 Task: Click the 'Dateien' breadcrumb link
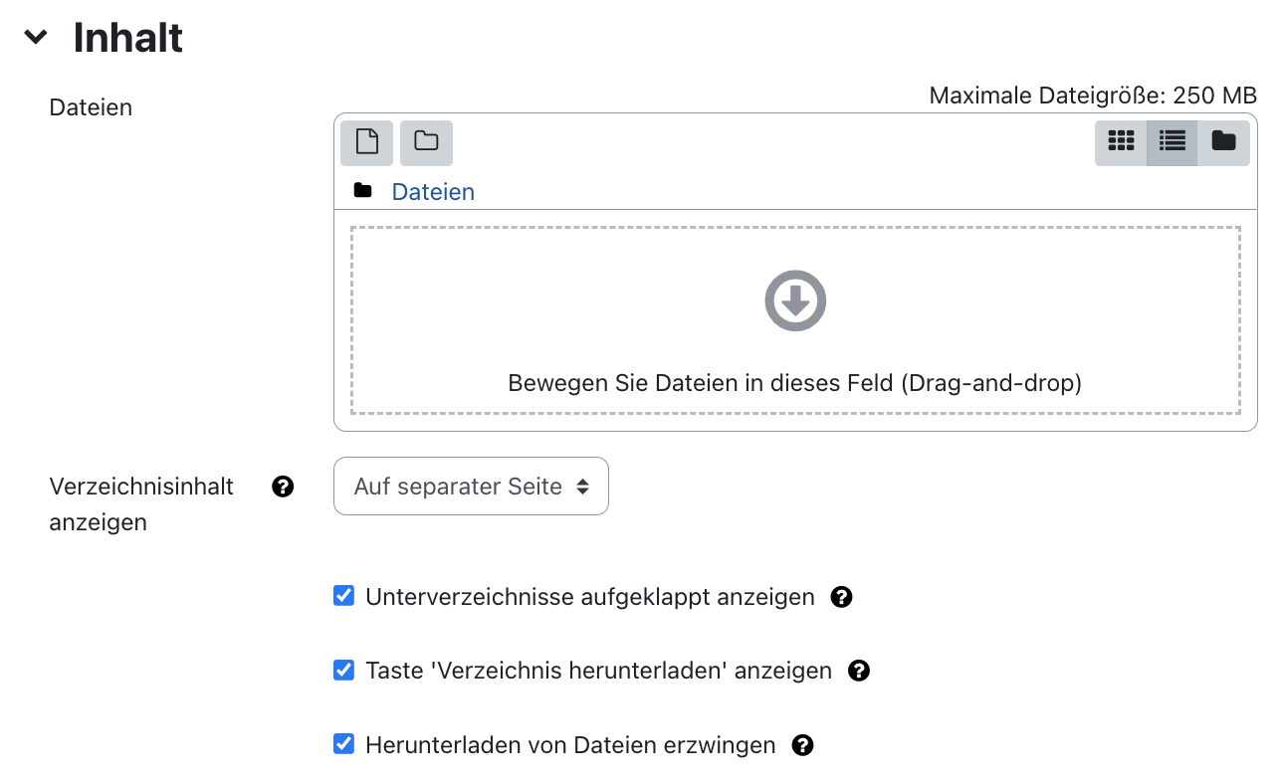(433, 192)
